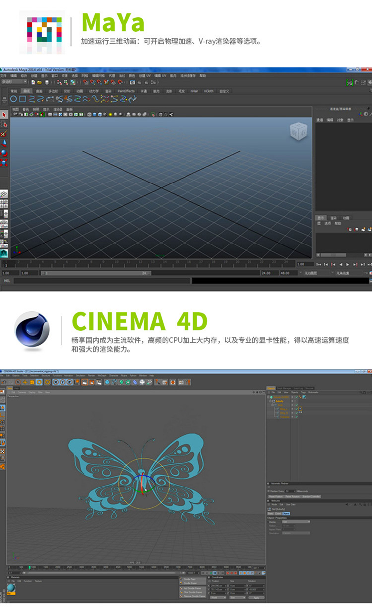Select the square curve shelf icon in Maya

(22, 99)
